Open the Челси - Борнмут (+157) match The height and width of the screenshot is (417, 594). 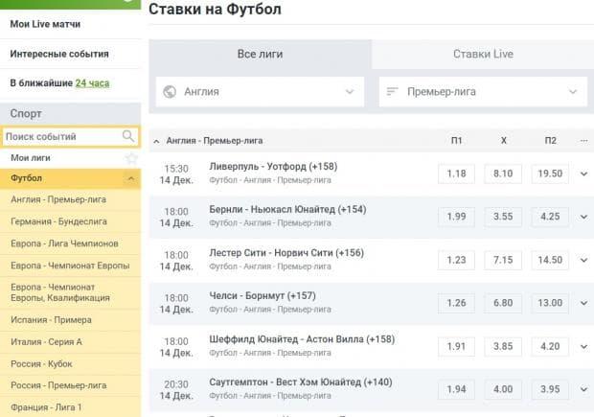coord(263,295)
